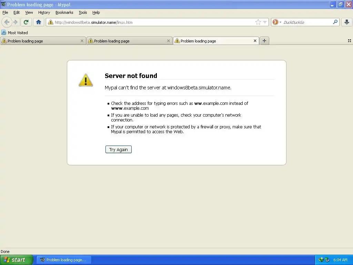The width and height of the screenshot is (353, 265).
Task: Click the "firewall or proxy" bullet text
Action: [186, 129]
